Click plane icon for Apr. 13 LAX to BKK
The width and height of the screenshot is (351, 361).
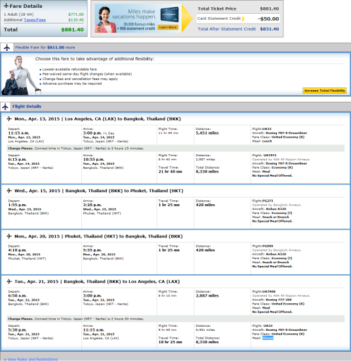(x=9, y=119)
